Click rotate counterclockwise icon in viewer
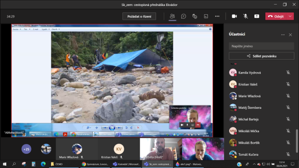299x168 pixels. 126,128
